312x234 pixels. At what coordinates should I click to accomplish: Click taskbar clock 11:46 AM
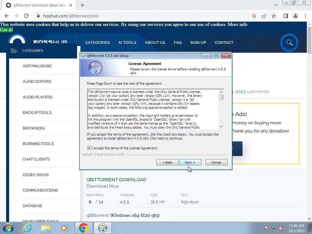point(296,226)
